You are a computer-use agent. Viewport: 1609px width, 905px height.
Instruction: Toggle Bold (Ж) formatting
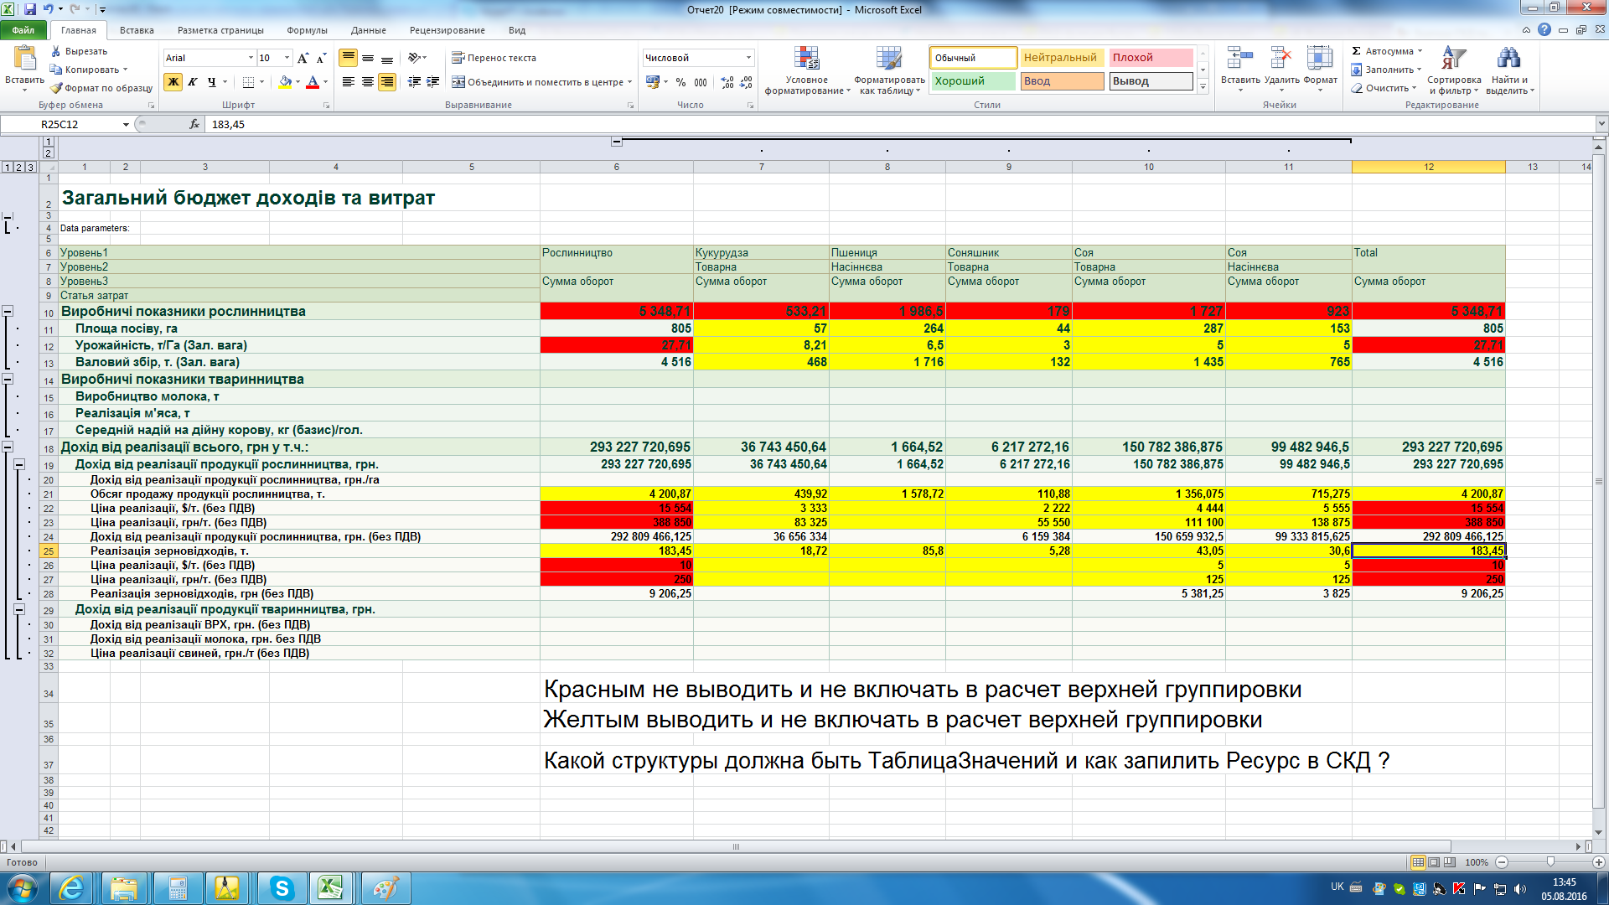(x=173, y=82)
